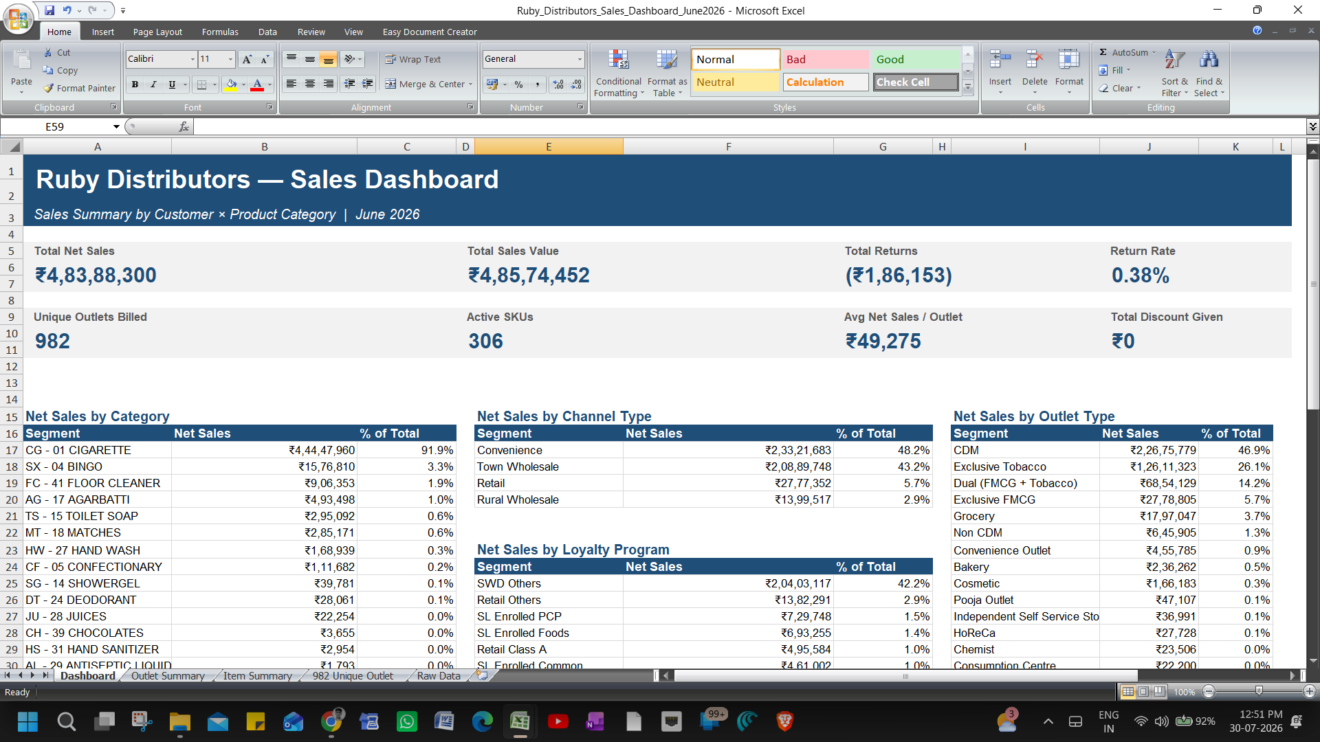Apply percent style format
Screen dimensions: 1320x742
pos(518,85)
